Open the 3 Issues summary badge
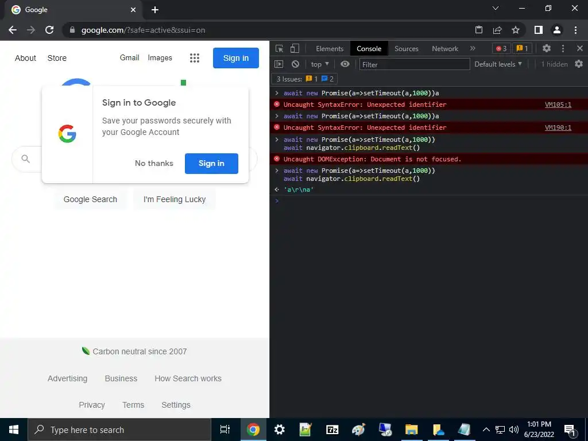The height and width of the screenshot is (441, 588). pyautogui.click(x=304, y=79)
